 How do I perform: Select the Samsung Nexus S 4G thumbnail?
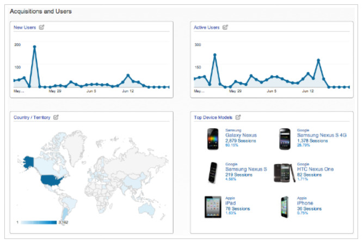tap(284, 139)
